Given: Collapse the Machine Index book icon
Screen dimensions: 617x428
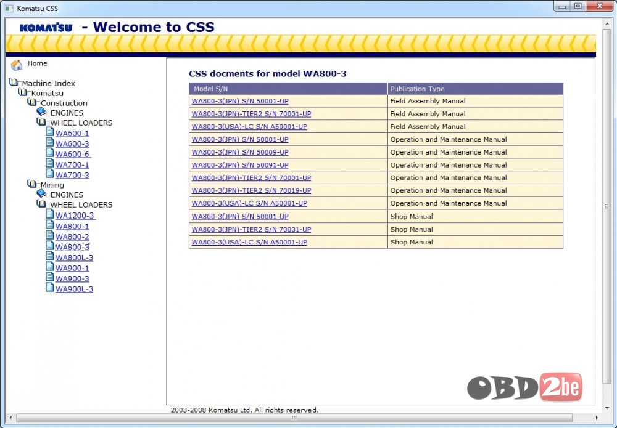Looking at the screenshot, I should click(14, 82).
